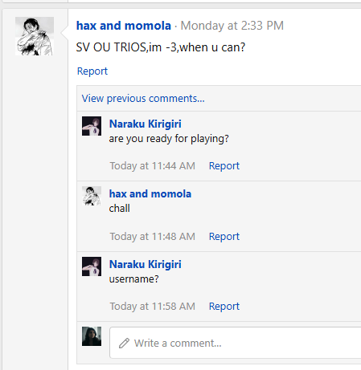Click the Monday at 2:33 PM timestamp

coord(232,26)
